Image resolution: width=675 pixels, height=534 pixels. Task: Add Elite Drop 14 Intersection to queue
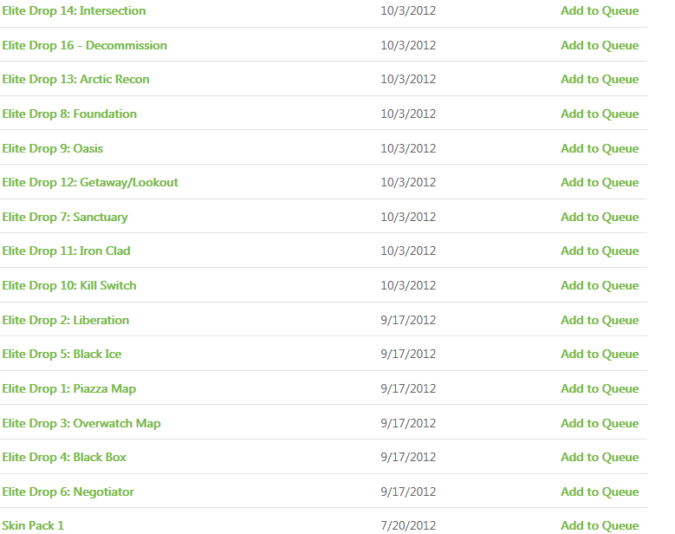(x=600, y=10)
